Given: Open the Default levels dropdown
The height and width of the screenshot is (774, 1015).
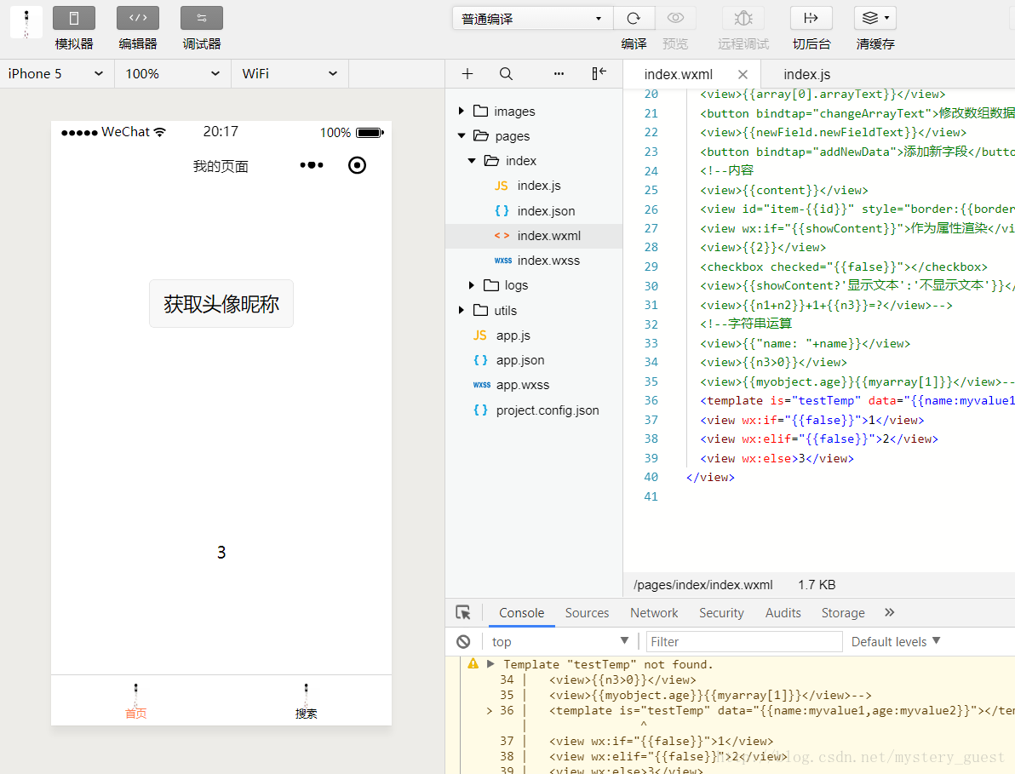Looking at the screenshot, I should (895, 641).
